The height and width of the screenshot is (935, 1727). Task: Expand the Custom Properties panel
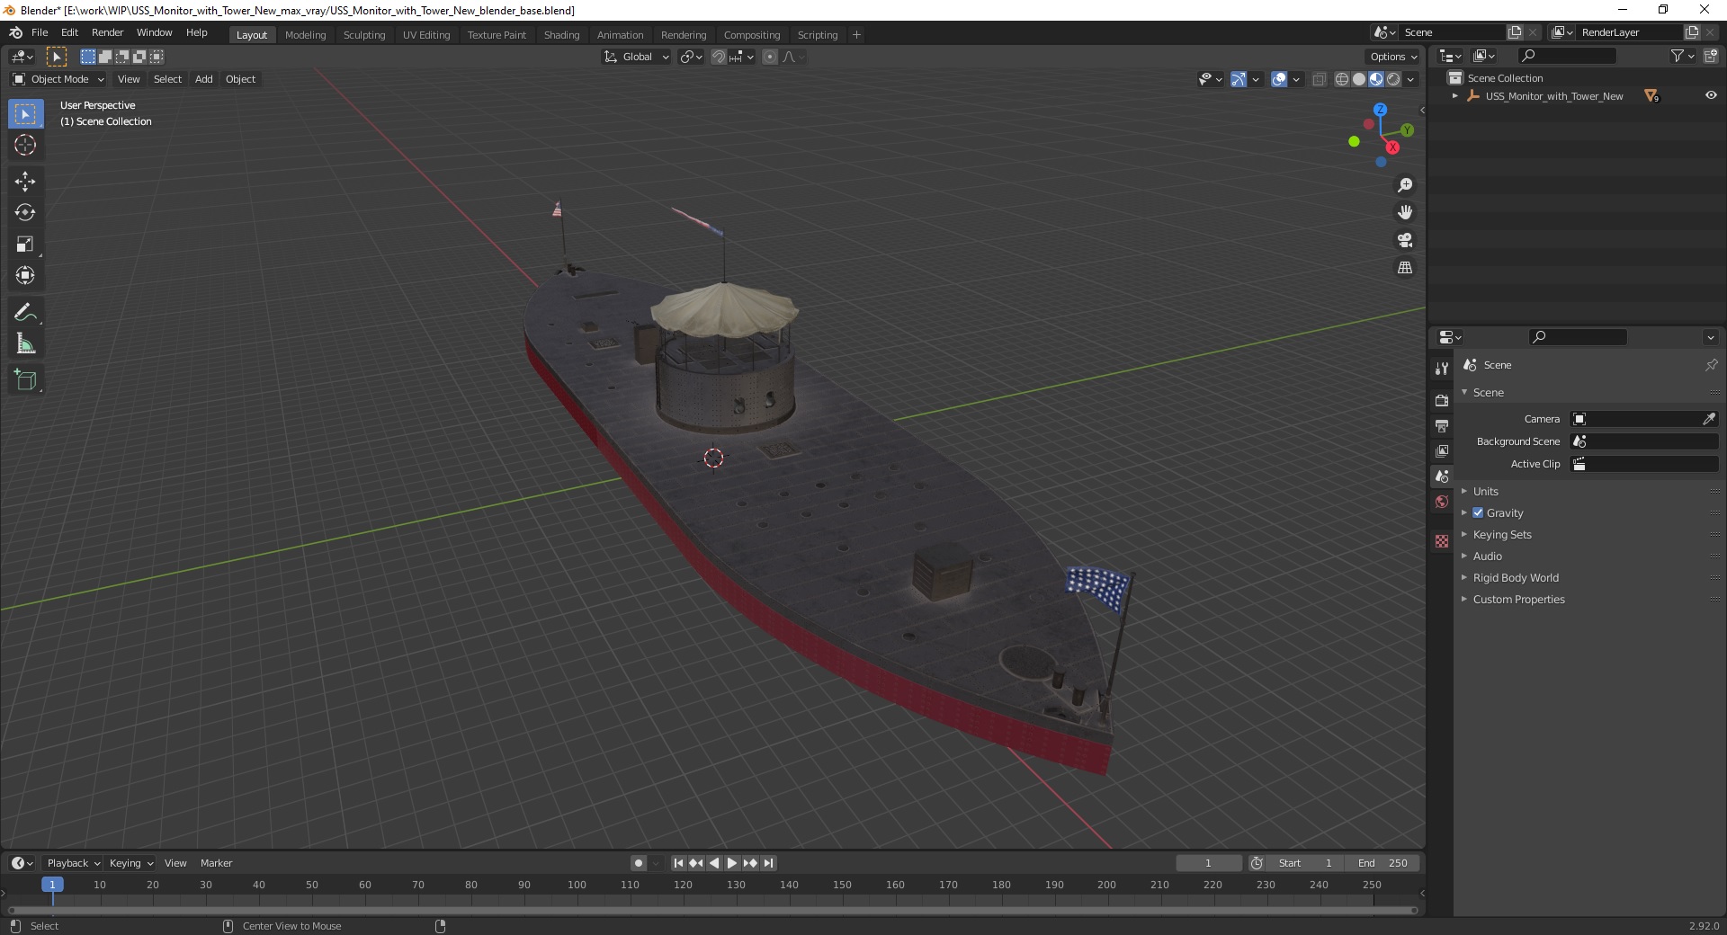coord(1518,599)
